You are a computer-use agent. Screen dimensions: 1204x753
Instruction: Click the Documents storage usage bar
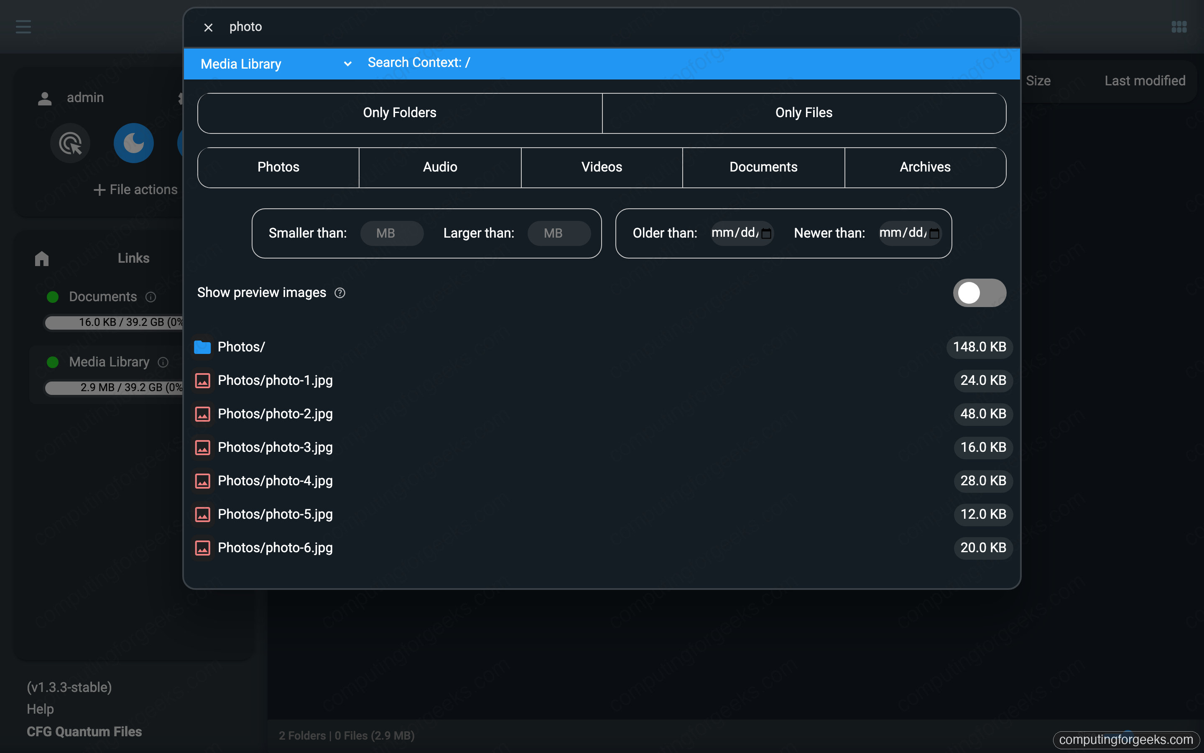coord(115,323)
